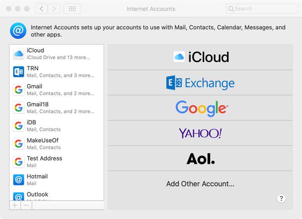The height and width of the screenshot is (219, 302).
Task: Click the Google icon beside MakeUseOf
Action: tap(18, 144)
